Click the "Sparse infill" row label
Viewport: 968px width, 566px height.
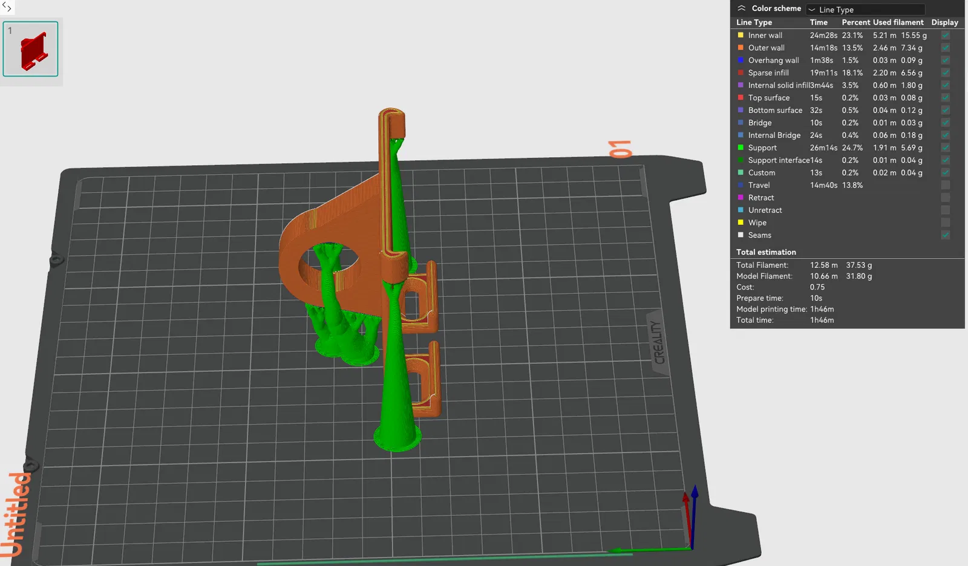click(x=768, y=73)
